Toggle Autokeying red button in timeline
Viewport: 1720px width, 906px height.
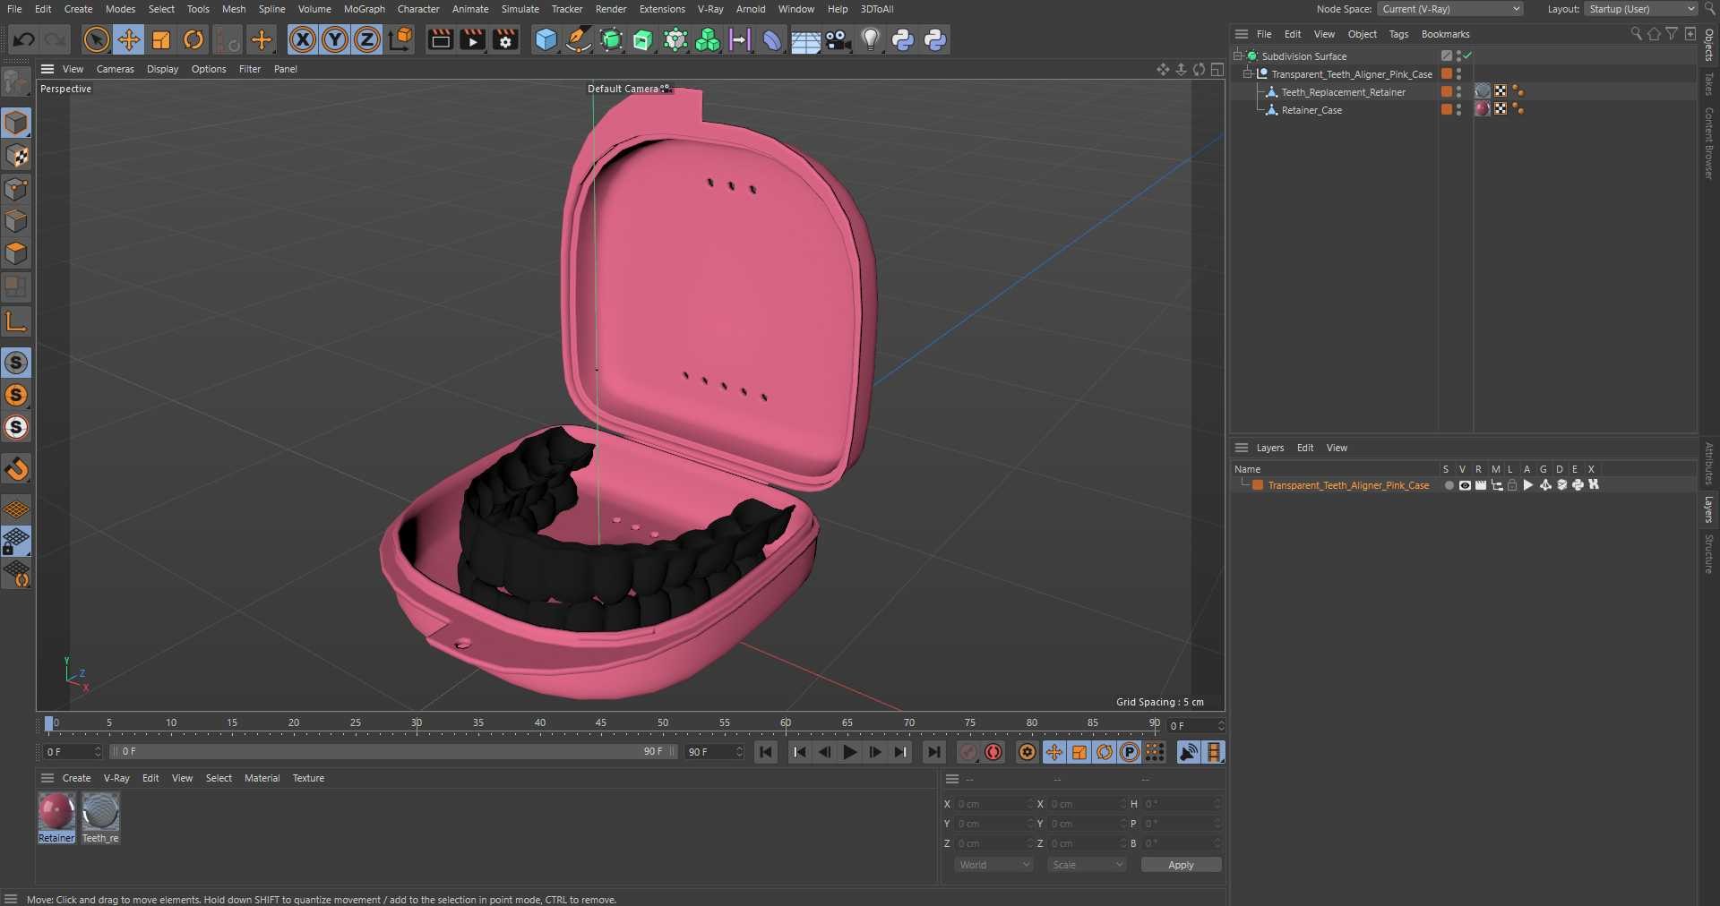(993, 752)
